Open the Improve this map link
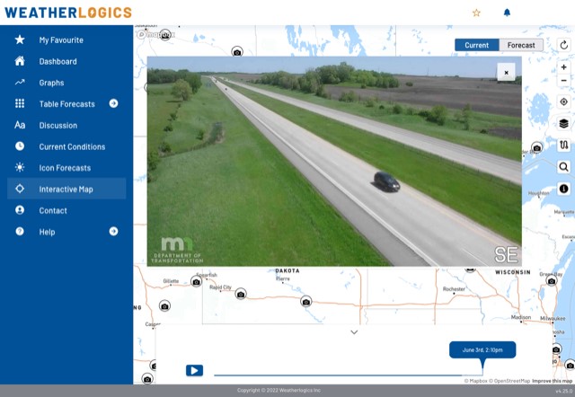Image resolution: width=575 pixels, height=397 pixels. (x=552, y=381)
